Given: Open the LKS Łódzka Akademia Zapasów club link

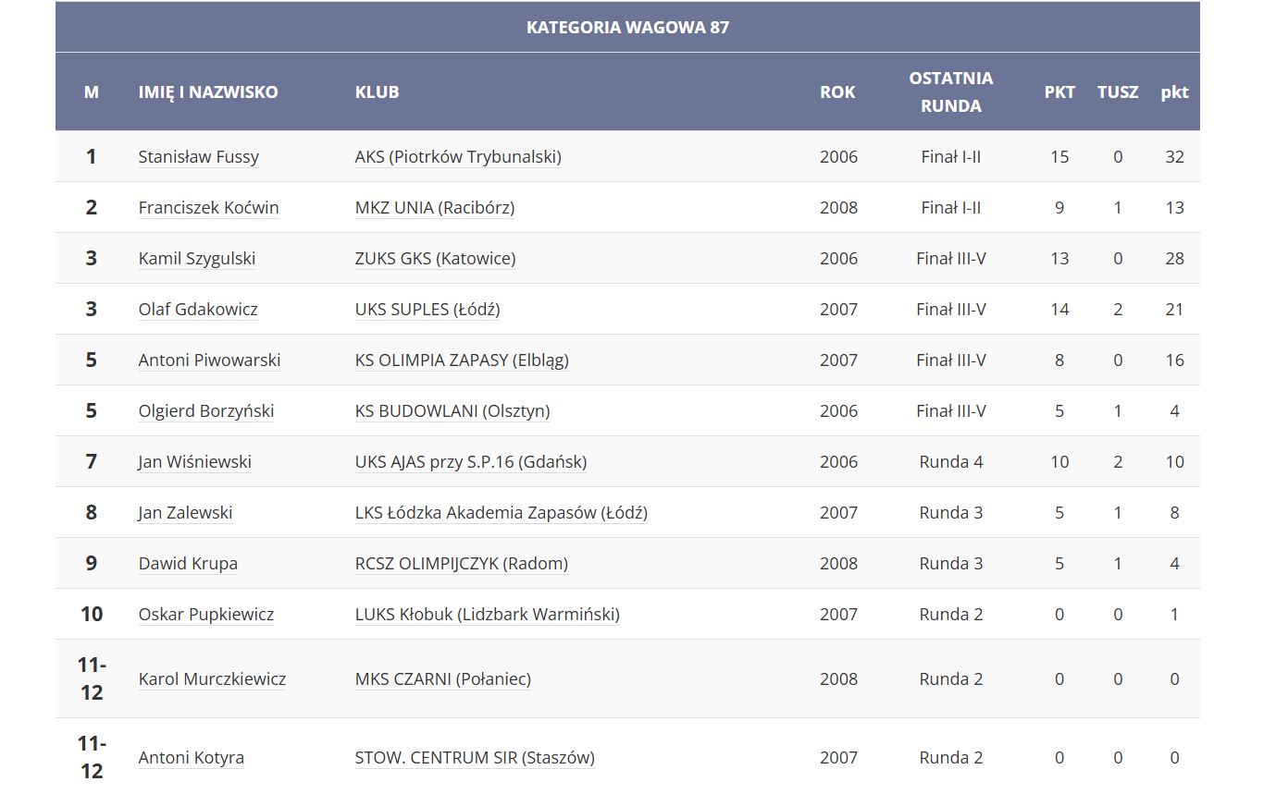Looking at the screenshot, I should [501, 513].
